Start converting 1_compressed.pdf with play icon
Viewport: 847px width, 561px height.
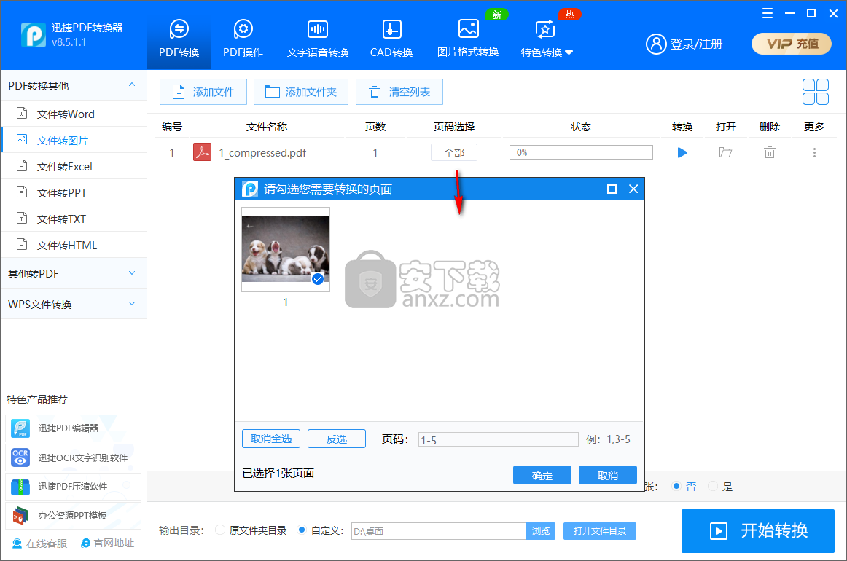pyautogui.click(x=682, y=153)
